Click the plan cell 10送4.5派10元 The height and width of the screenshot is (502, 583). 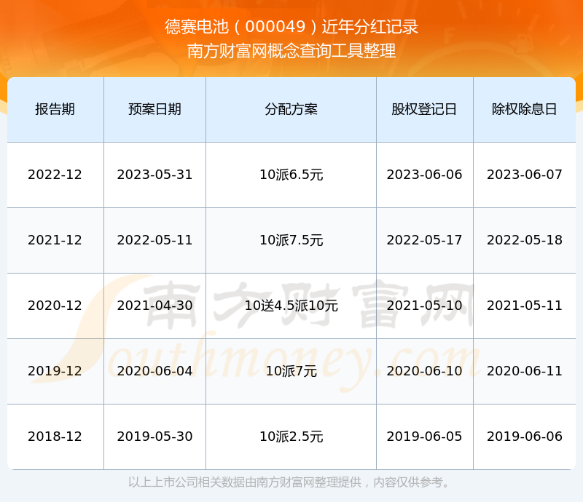(291, 306)
